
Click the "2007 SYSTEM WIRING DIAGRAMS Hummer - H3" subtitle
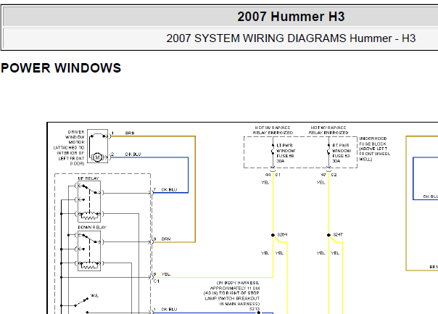pos(291,38)
